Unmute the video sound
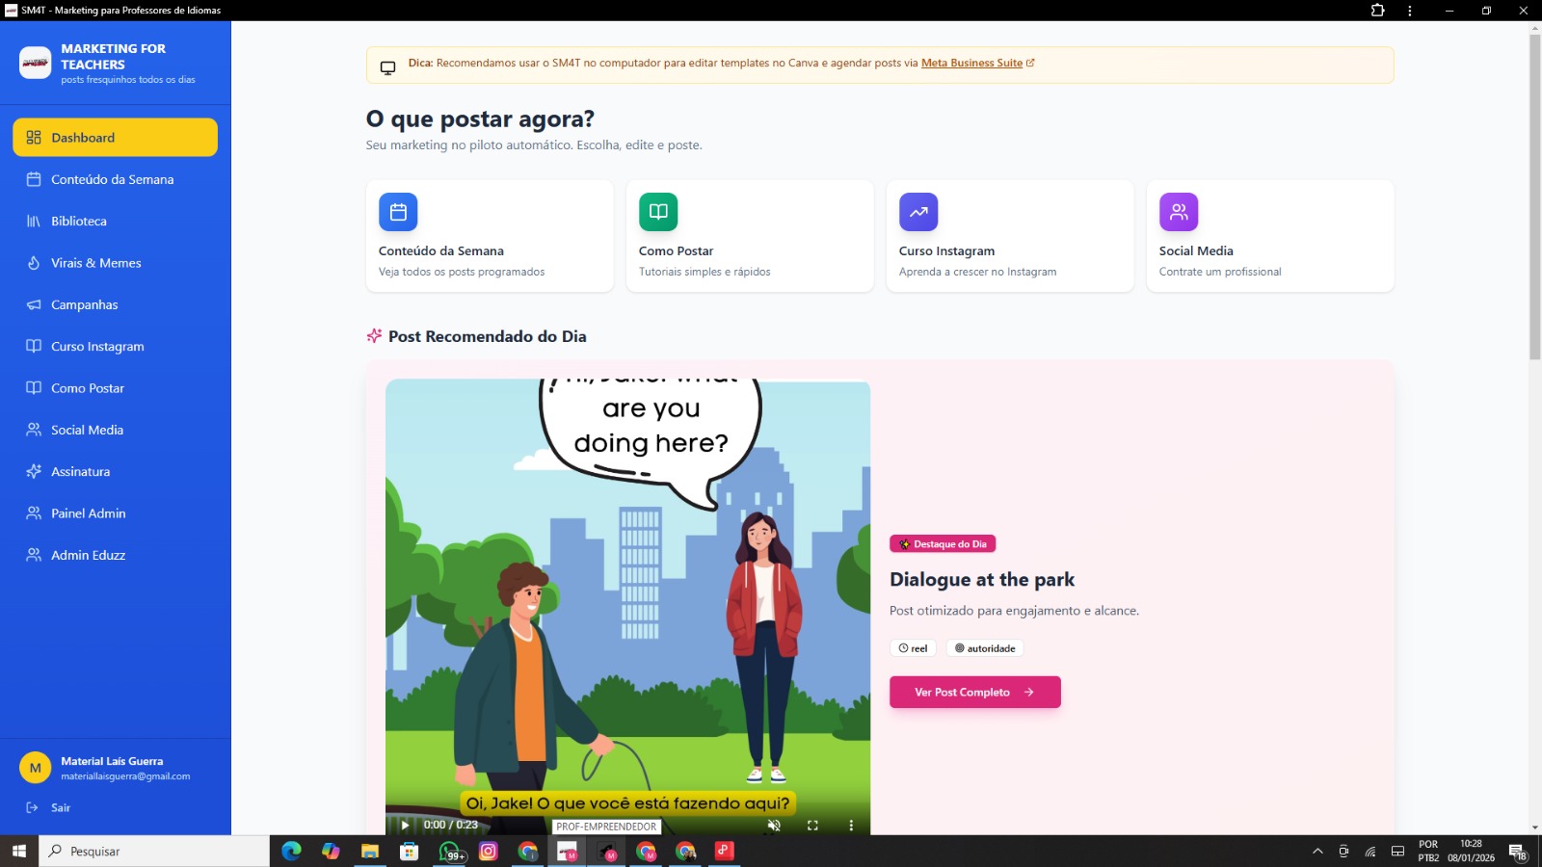1542x867 pixels. [774, 825]
